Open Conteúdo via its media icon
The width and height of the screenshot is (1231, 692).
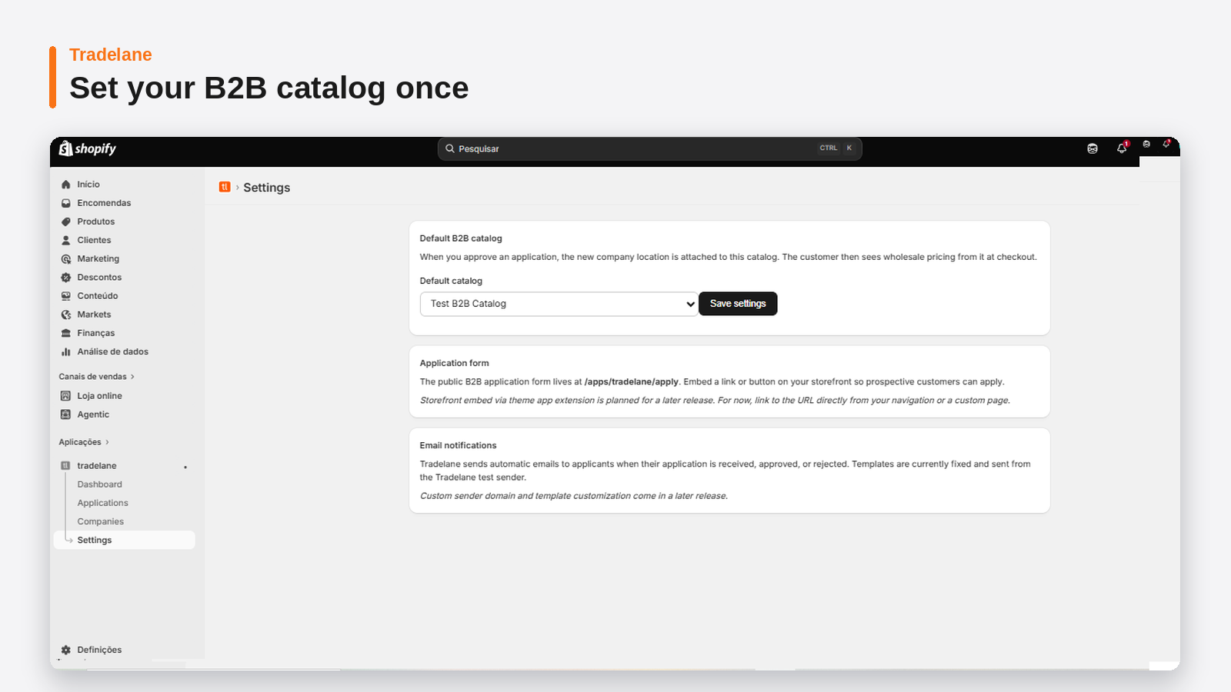pyautogui.click(x=66, y=296)
